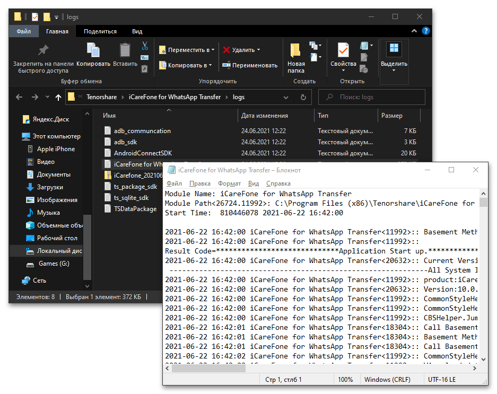Click the New item icon
The height and width of the screenshot is (394, 497).
[x=313, y=46]
